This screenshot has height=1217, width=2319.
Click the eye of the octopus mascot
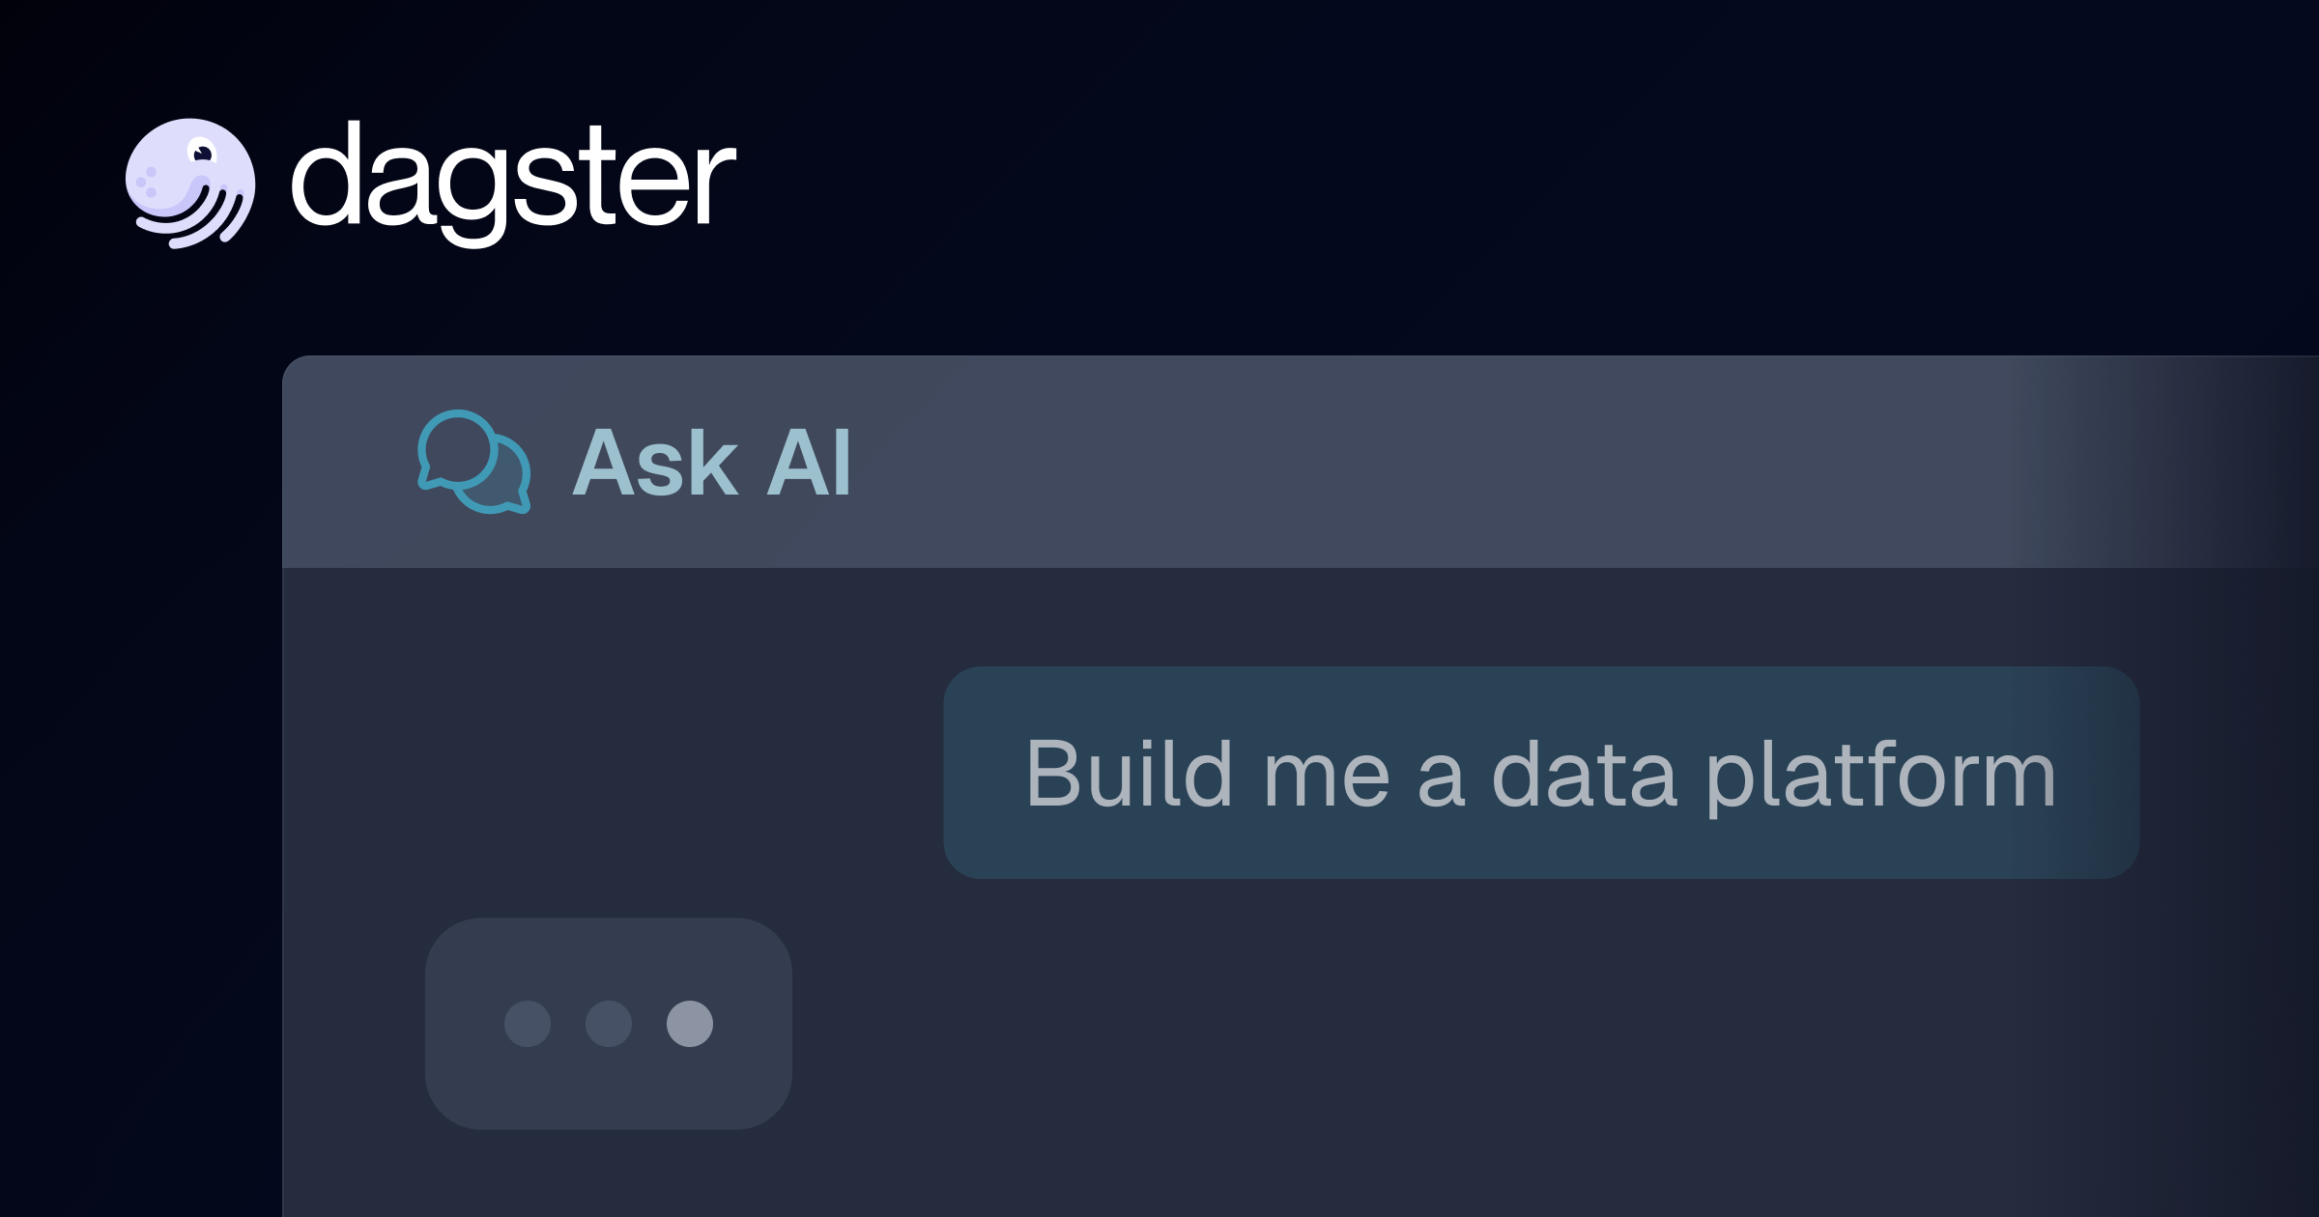coord(202,153)
